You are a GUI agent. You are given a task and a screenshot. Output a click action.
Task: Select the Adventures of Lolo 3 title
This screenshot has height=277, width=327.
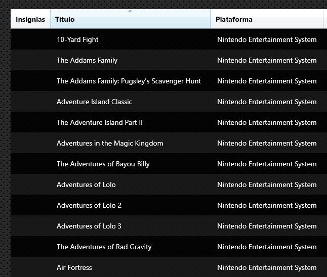[89, 226]
